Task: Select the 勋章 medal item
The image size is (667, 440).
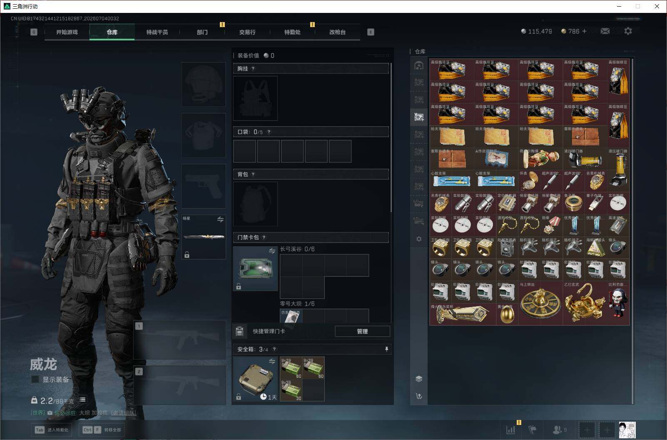Action: pos(551,225)
